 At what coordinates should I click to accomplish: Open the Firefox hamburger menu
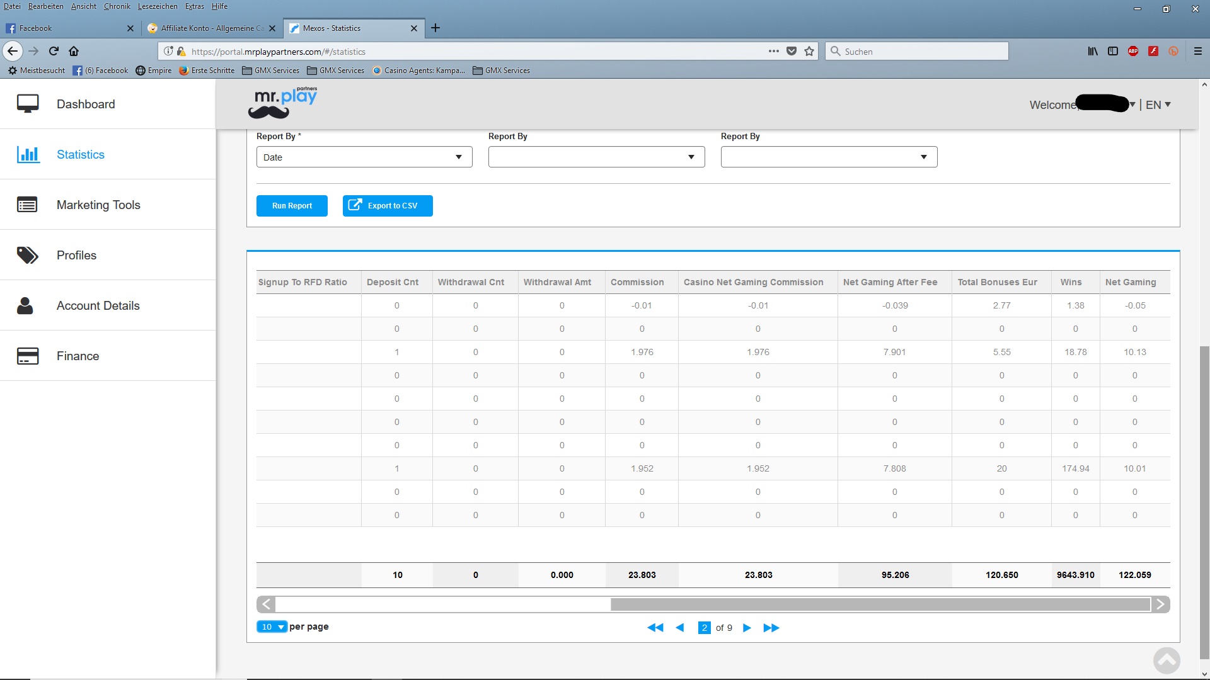[1198, 52]
